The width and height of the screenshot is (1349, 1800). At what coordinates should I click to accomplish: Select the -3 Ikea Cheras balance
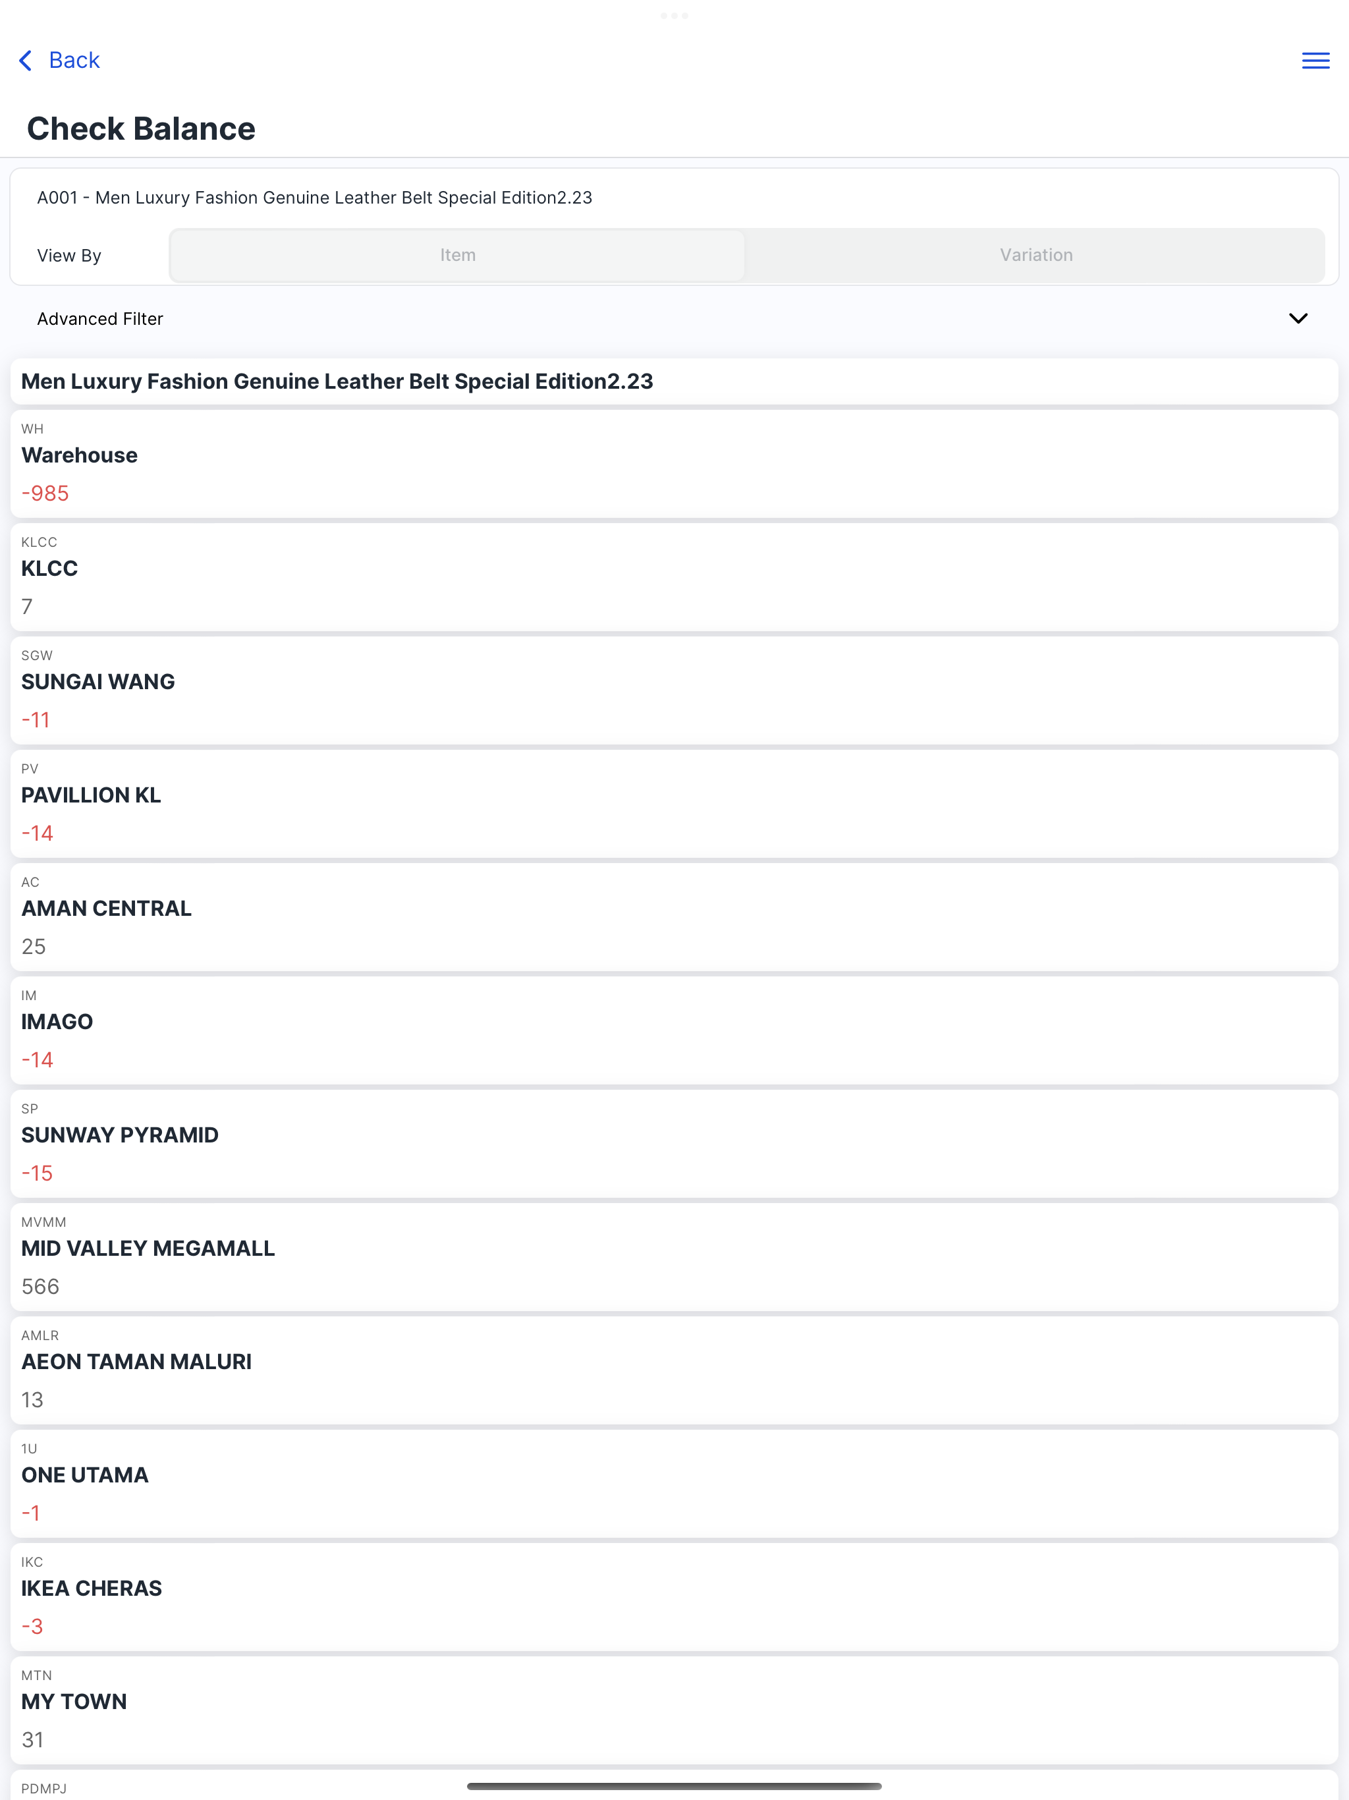click(32, 1627)
